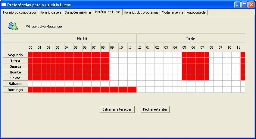Select the Horário de Lucas tab
The image size is (256, 139).
pos(108,12)
